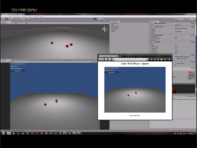Select Point light in Hierarchy
The image size is (197, 148).
114,30
